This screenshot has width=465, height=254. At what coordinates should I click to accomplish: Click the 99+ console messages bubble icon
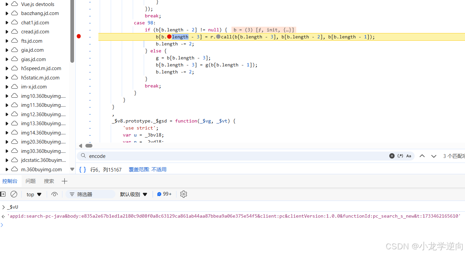coord(164,194)
